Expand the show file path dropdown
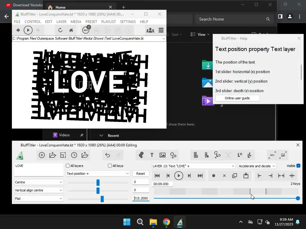Image resolution: width=306 pixels, height=229 pixels. [163, 38]
